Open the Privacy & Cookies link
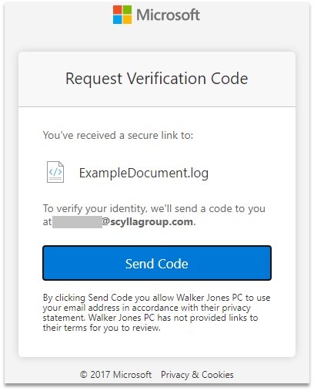This screenshot has width=314, height=391. [x=197, y=375]
